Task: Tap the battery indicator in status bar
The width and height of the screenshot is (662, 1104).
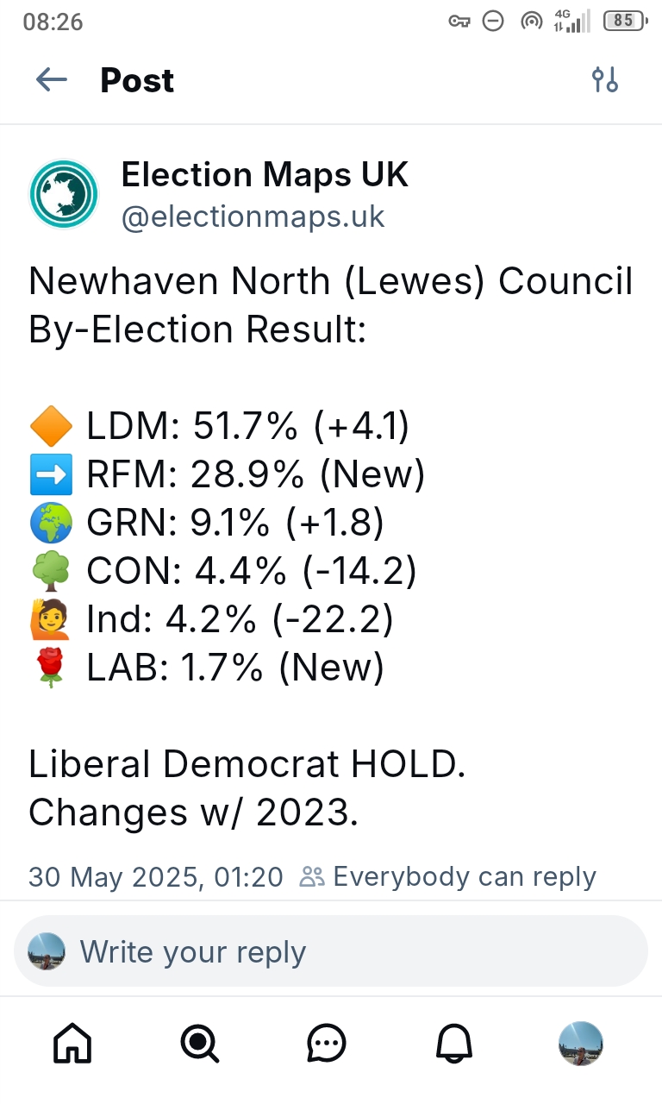Action: (x=624, y=22)
